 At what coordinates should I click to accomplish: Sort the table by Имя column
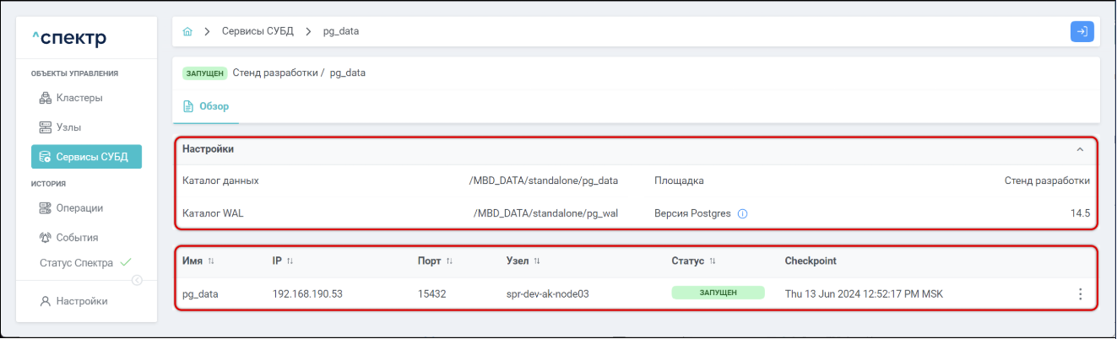point(211,261)
